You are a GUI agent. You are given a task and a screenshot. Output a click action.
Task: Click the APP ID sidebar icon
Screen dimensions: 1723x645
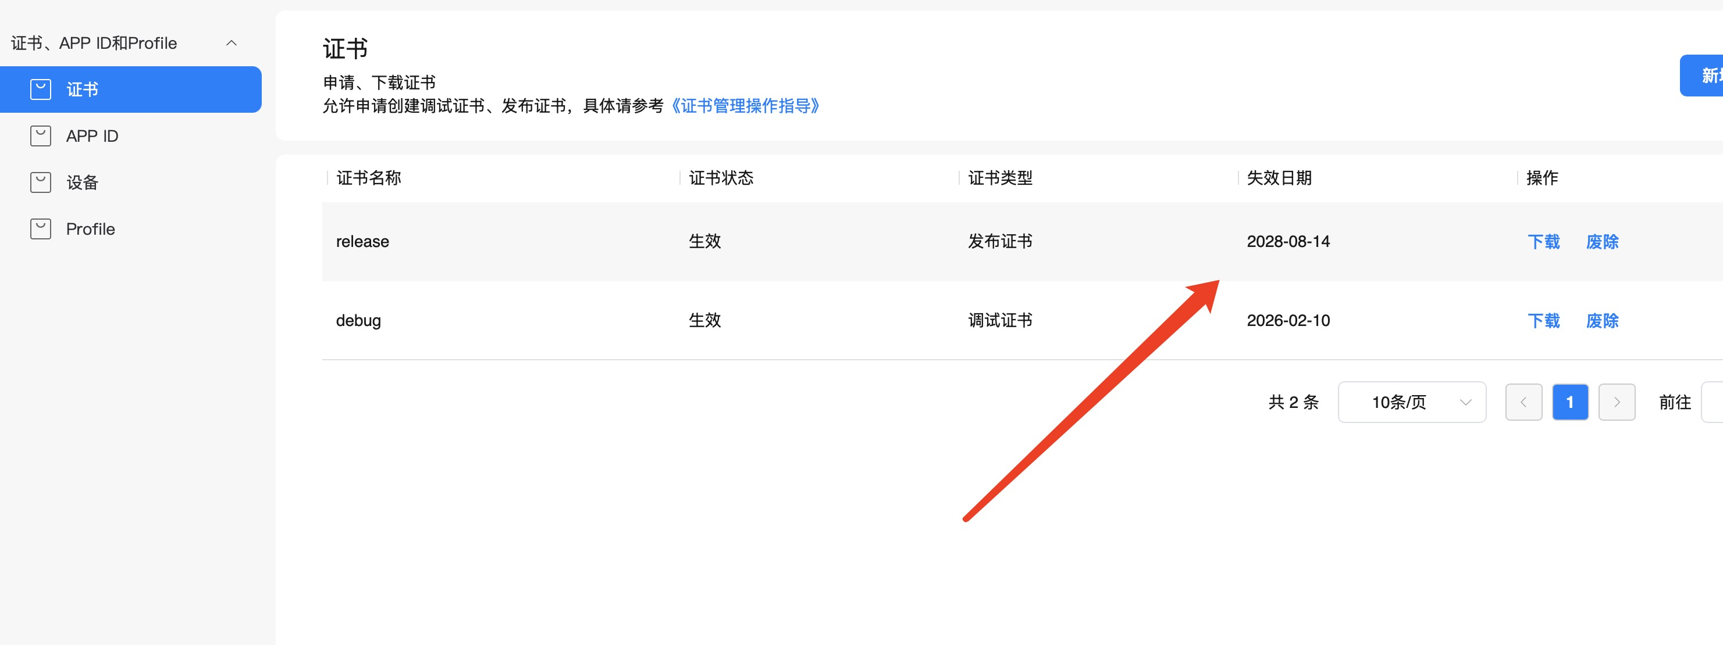point(41,137)
